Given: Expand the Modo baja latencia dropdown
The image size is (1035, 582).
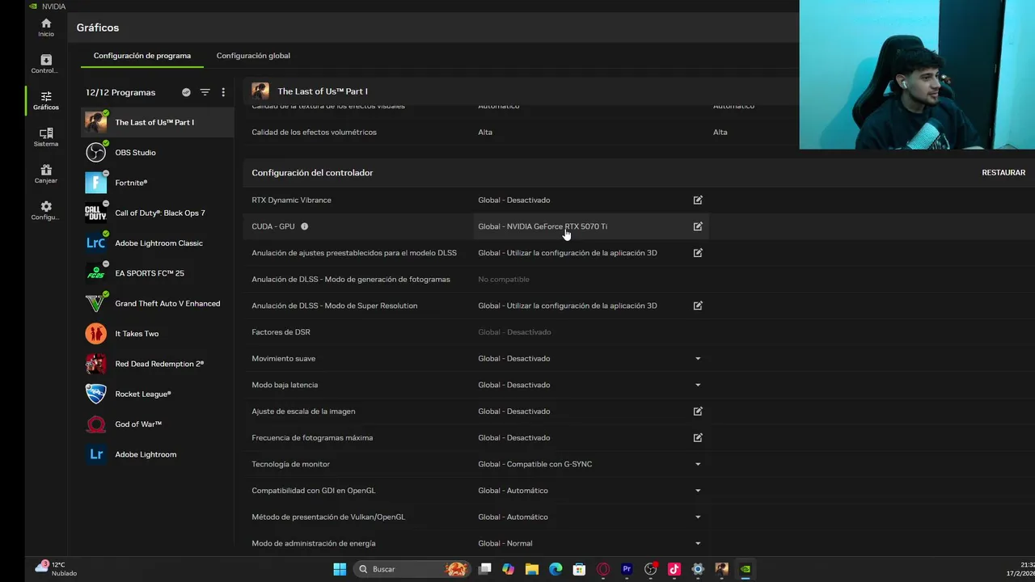Looking at the screenshot, I should (x=698, y=385).
